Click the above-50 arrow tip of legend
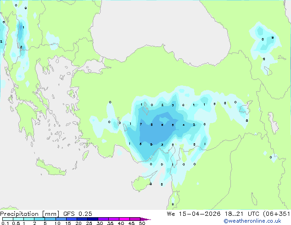The height and width of the screenshot is (225, 291). [145, 219]
